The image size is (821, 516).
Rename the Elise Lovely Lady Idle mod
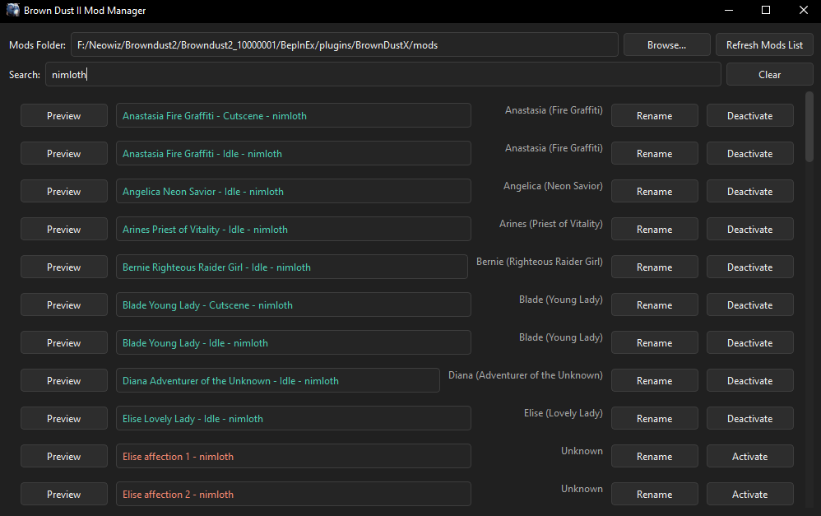pyautogui.click(x=654, y=418)
